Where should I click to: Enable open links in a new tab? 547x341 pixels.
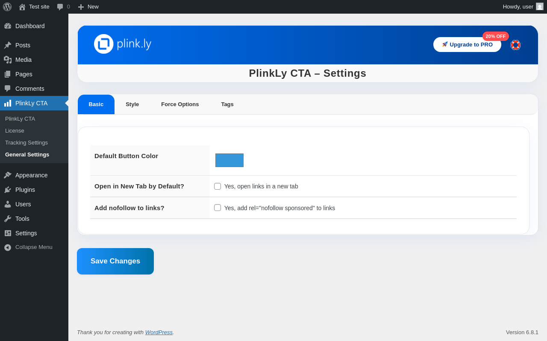(218, 186)
